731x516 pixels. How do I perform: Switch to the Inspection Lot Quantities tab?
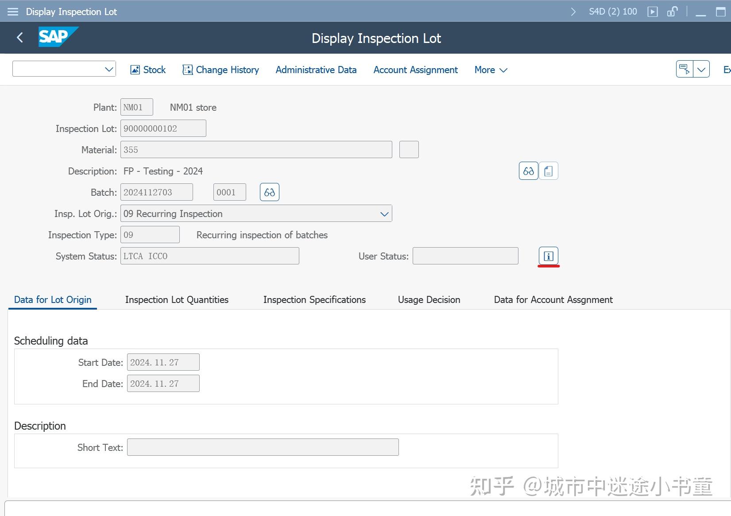[177, 300]
